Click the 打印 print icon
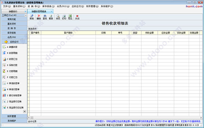 [64, 17]
